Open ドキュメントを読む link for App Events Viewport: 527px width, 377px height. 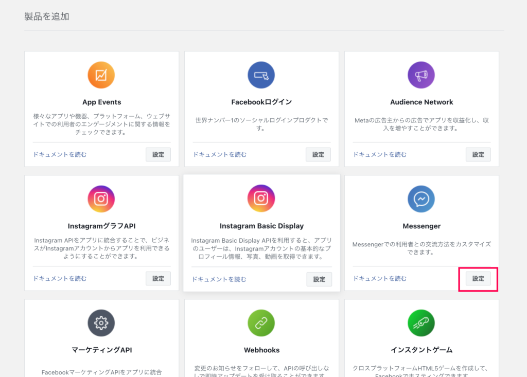[x=60, y=155]
